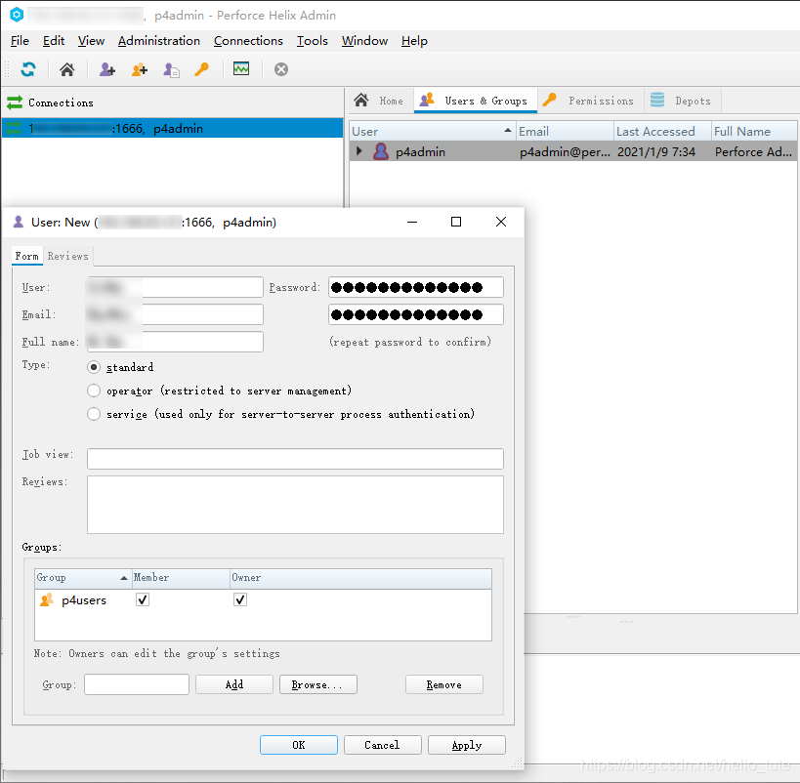Toggle p4users Owner checkbox

(239, 599)
